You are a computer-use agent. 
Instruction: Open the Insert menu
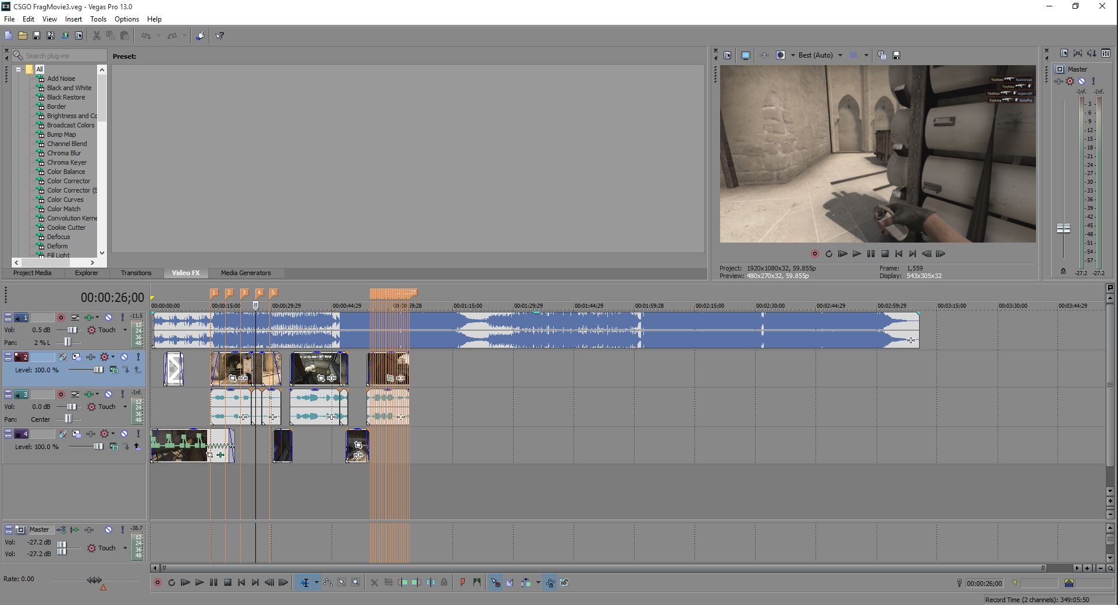tap(73, 19)
